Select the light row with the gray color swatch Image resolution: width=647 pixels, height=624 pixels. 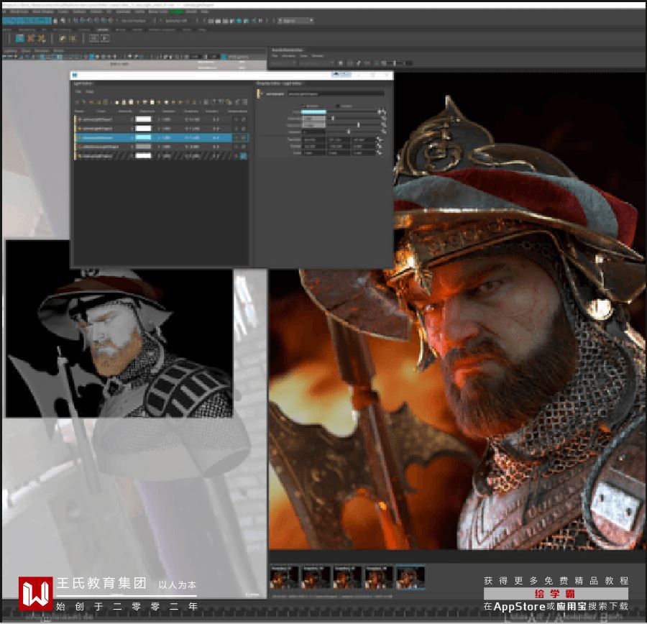[161, 147]
